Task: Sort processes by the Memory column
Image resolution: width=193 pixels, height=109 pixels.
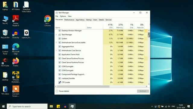Action: coord(119,26)
